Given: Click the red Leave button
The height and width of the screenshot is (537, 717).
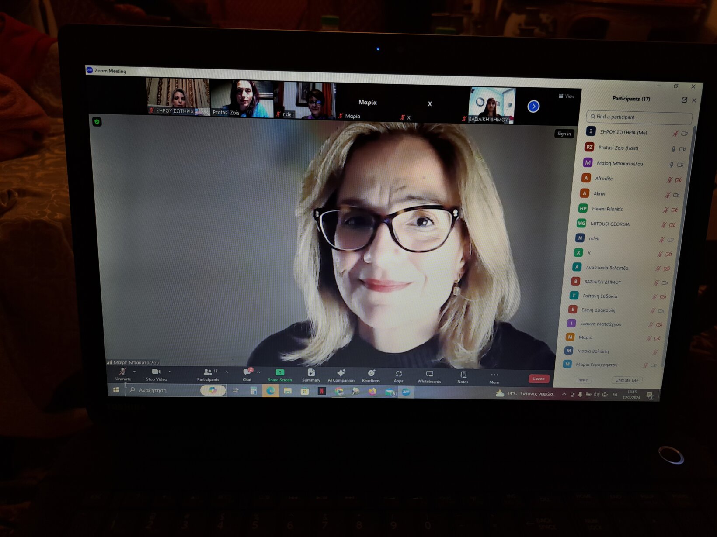Looking at the screenshot, I should tap(539, 379).
